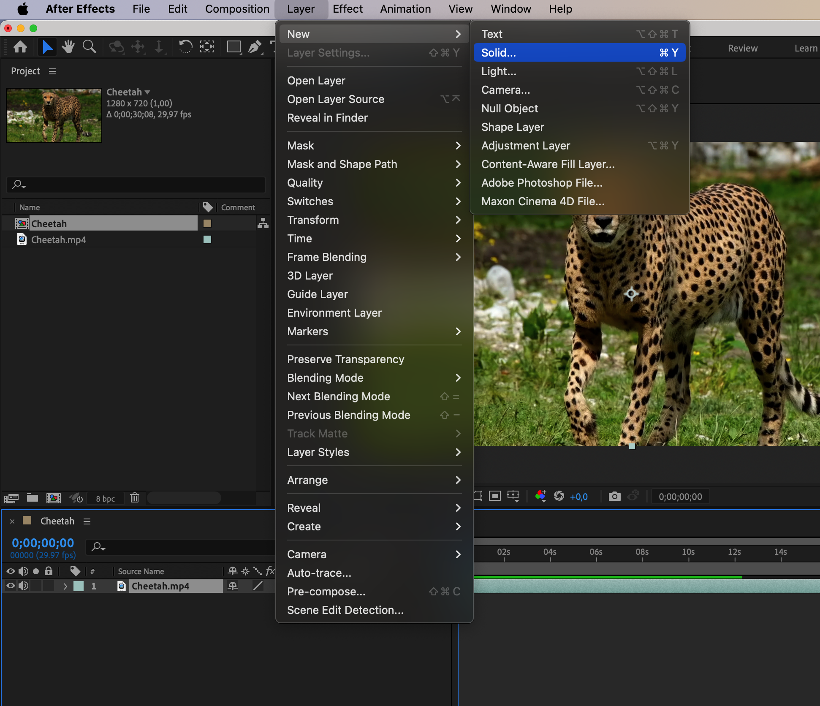820x706 pixels.
Task: Open the Cheetah composition name dropdown arrow
Action: click(147, 92)
